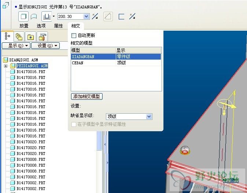Switch to the model tree tab icon
The image size is (247, 193).
point(7,36)
